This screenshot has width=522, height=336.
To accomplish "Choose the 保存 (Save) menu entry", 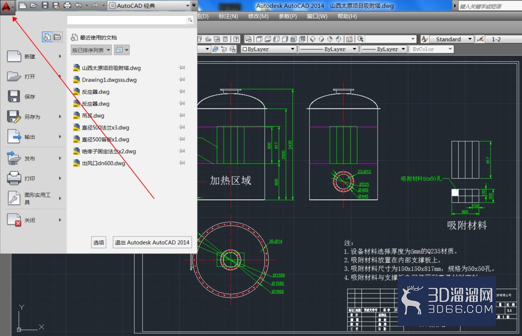I will 33,97.
